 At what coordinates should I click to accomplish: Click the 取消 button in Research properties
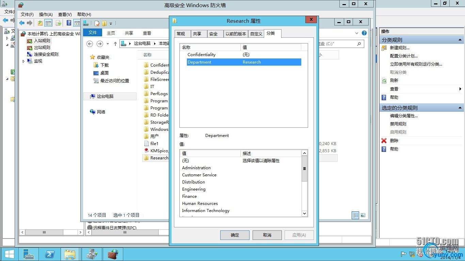coord(267,235)
